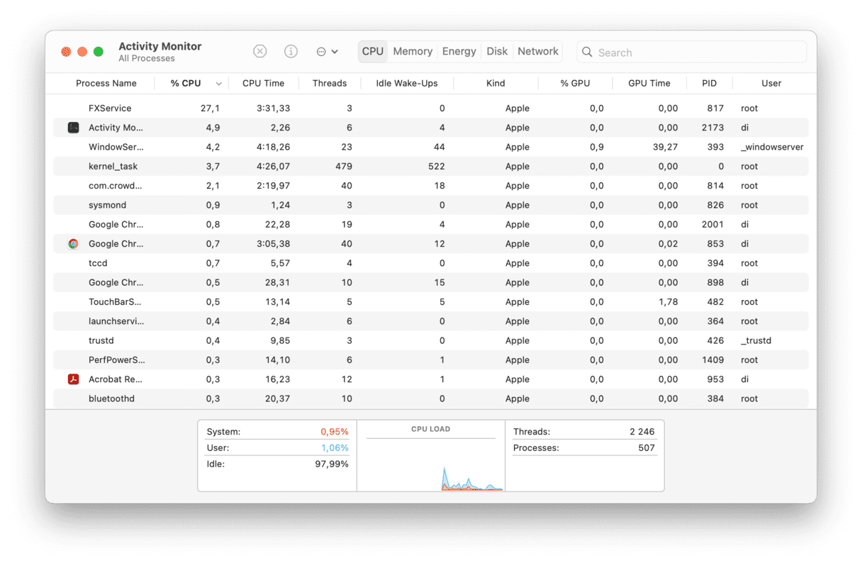
Task: Click the User percentage 1,06%
Action: point(335,448)
